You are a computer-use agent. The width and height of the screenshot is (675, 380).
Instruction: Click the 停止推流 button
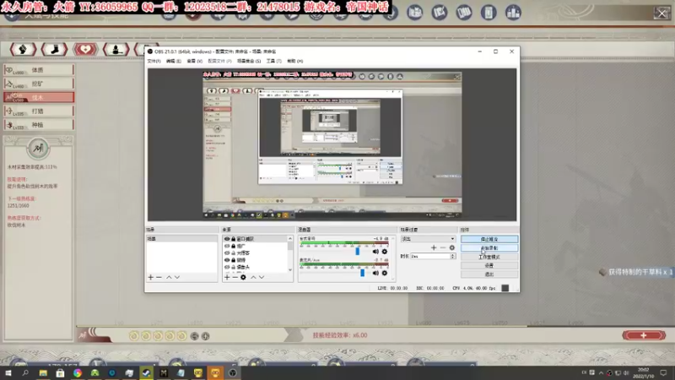pyautogui.click(x=489, y=239)
